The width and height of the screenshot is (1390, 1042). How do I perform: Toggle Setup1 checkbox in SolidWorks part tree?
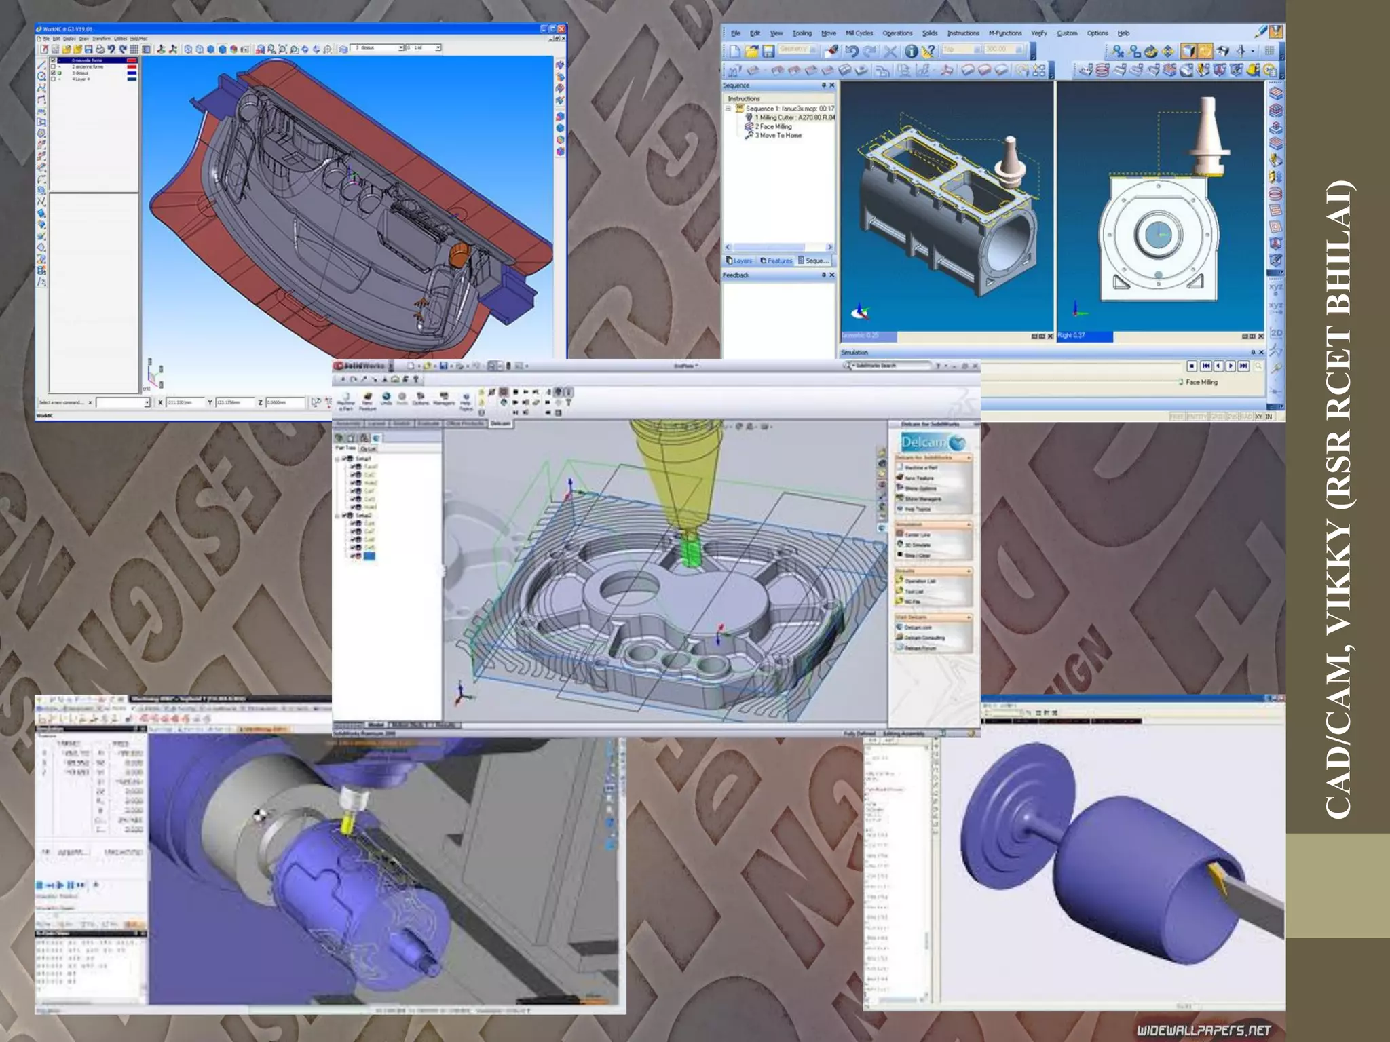pos(344,459)
